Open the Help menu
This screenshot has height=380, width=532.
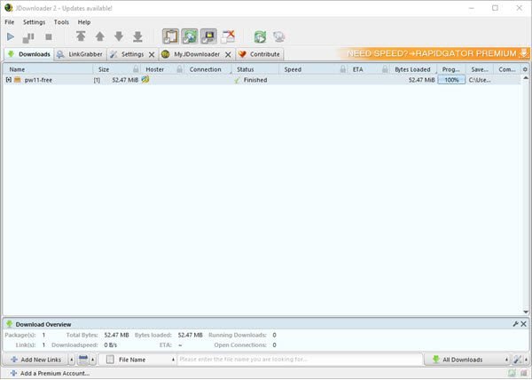[x=84, y=22]
